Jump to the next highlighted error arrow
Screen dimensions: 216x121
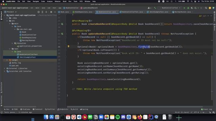211,16
